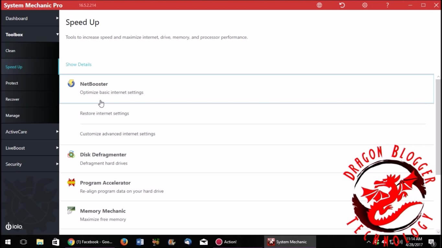Click the NetBooster globe icon
This screenshot has width=442, height=248.
click(x=71, y=84)
